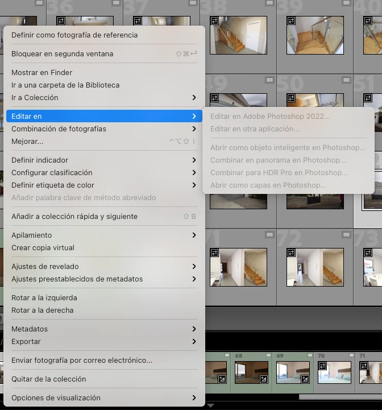Viewport: 382px width, 410px height.
Task: Expand the Definir etiqueta de color submenu
Action: [x=104, y=185]
